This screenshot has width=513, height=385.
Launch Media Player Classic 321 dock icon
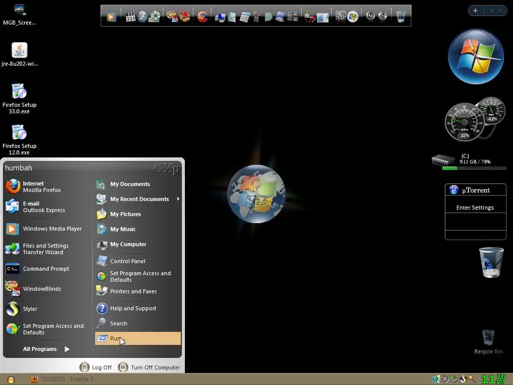130,17
